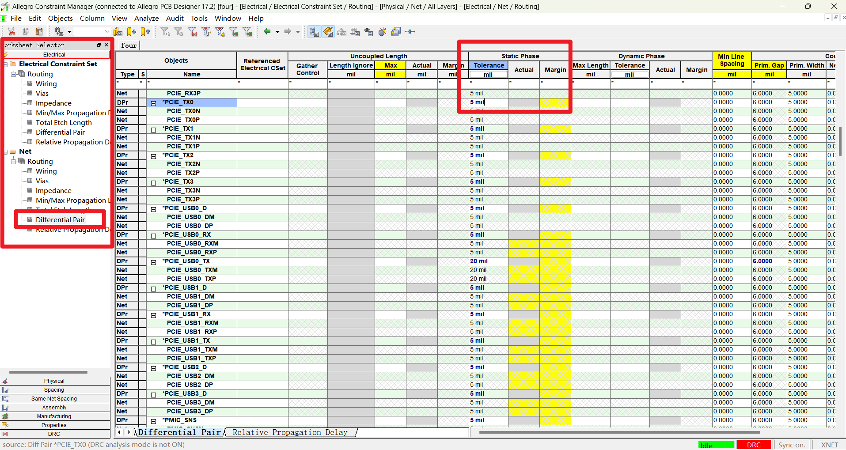846x450 pixels.
Task: Click the refresh filter funnel icon
Action: (165, 31)
